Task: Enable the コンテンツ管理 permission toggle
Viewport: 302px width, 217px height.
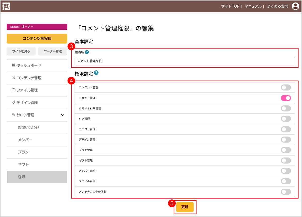Action: pyautogui.click(x=286, y=87)
